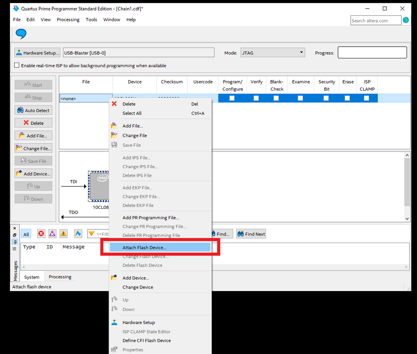This screenshot has width=417, height=354.
Task: Close the Messages panel with the x
Action: (x=15, y=228)
